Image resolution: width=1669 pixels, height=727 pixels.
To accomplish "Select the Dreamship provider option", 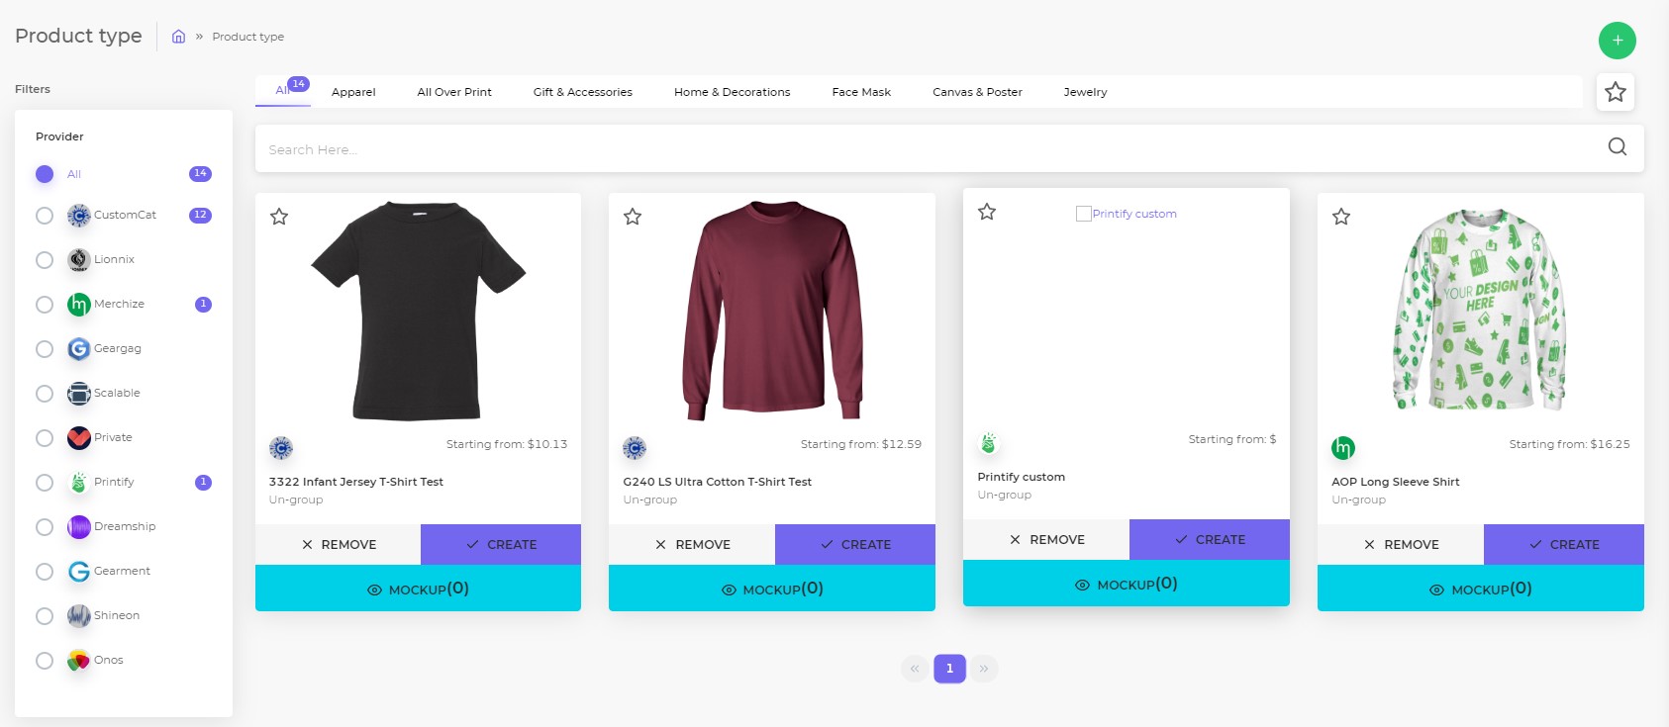I will [45, 527].
